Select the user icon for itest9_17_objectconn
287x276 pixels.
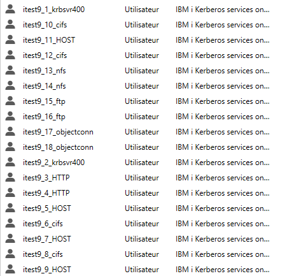point(10,131)
